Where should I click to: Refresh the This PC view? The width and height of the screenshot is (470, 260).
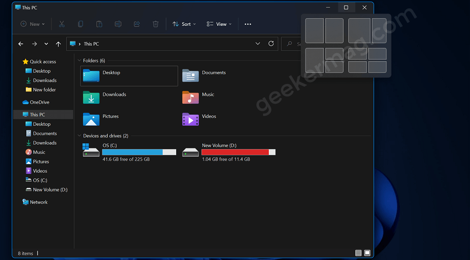[271, 44]
